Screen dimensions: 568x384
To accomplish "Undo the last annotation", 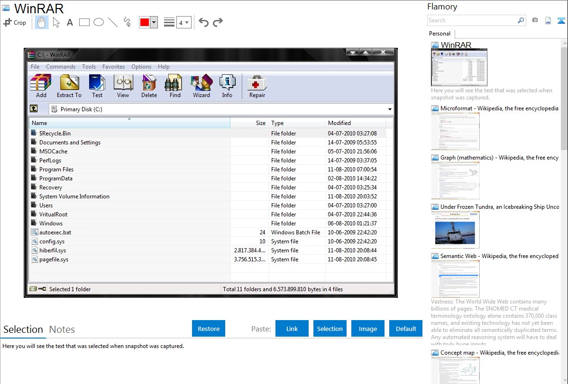I will coord(203,22).
